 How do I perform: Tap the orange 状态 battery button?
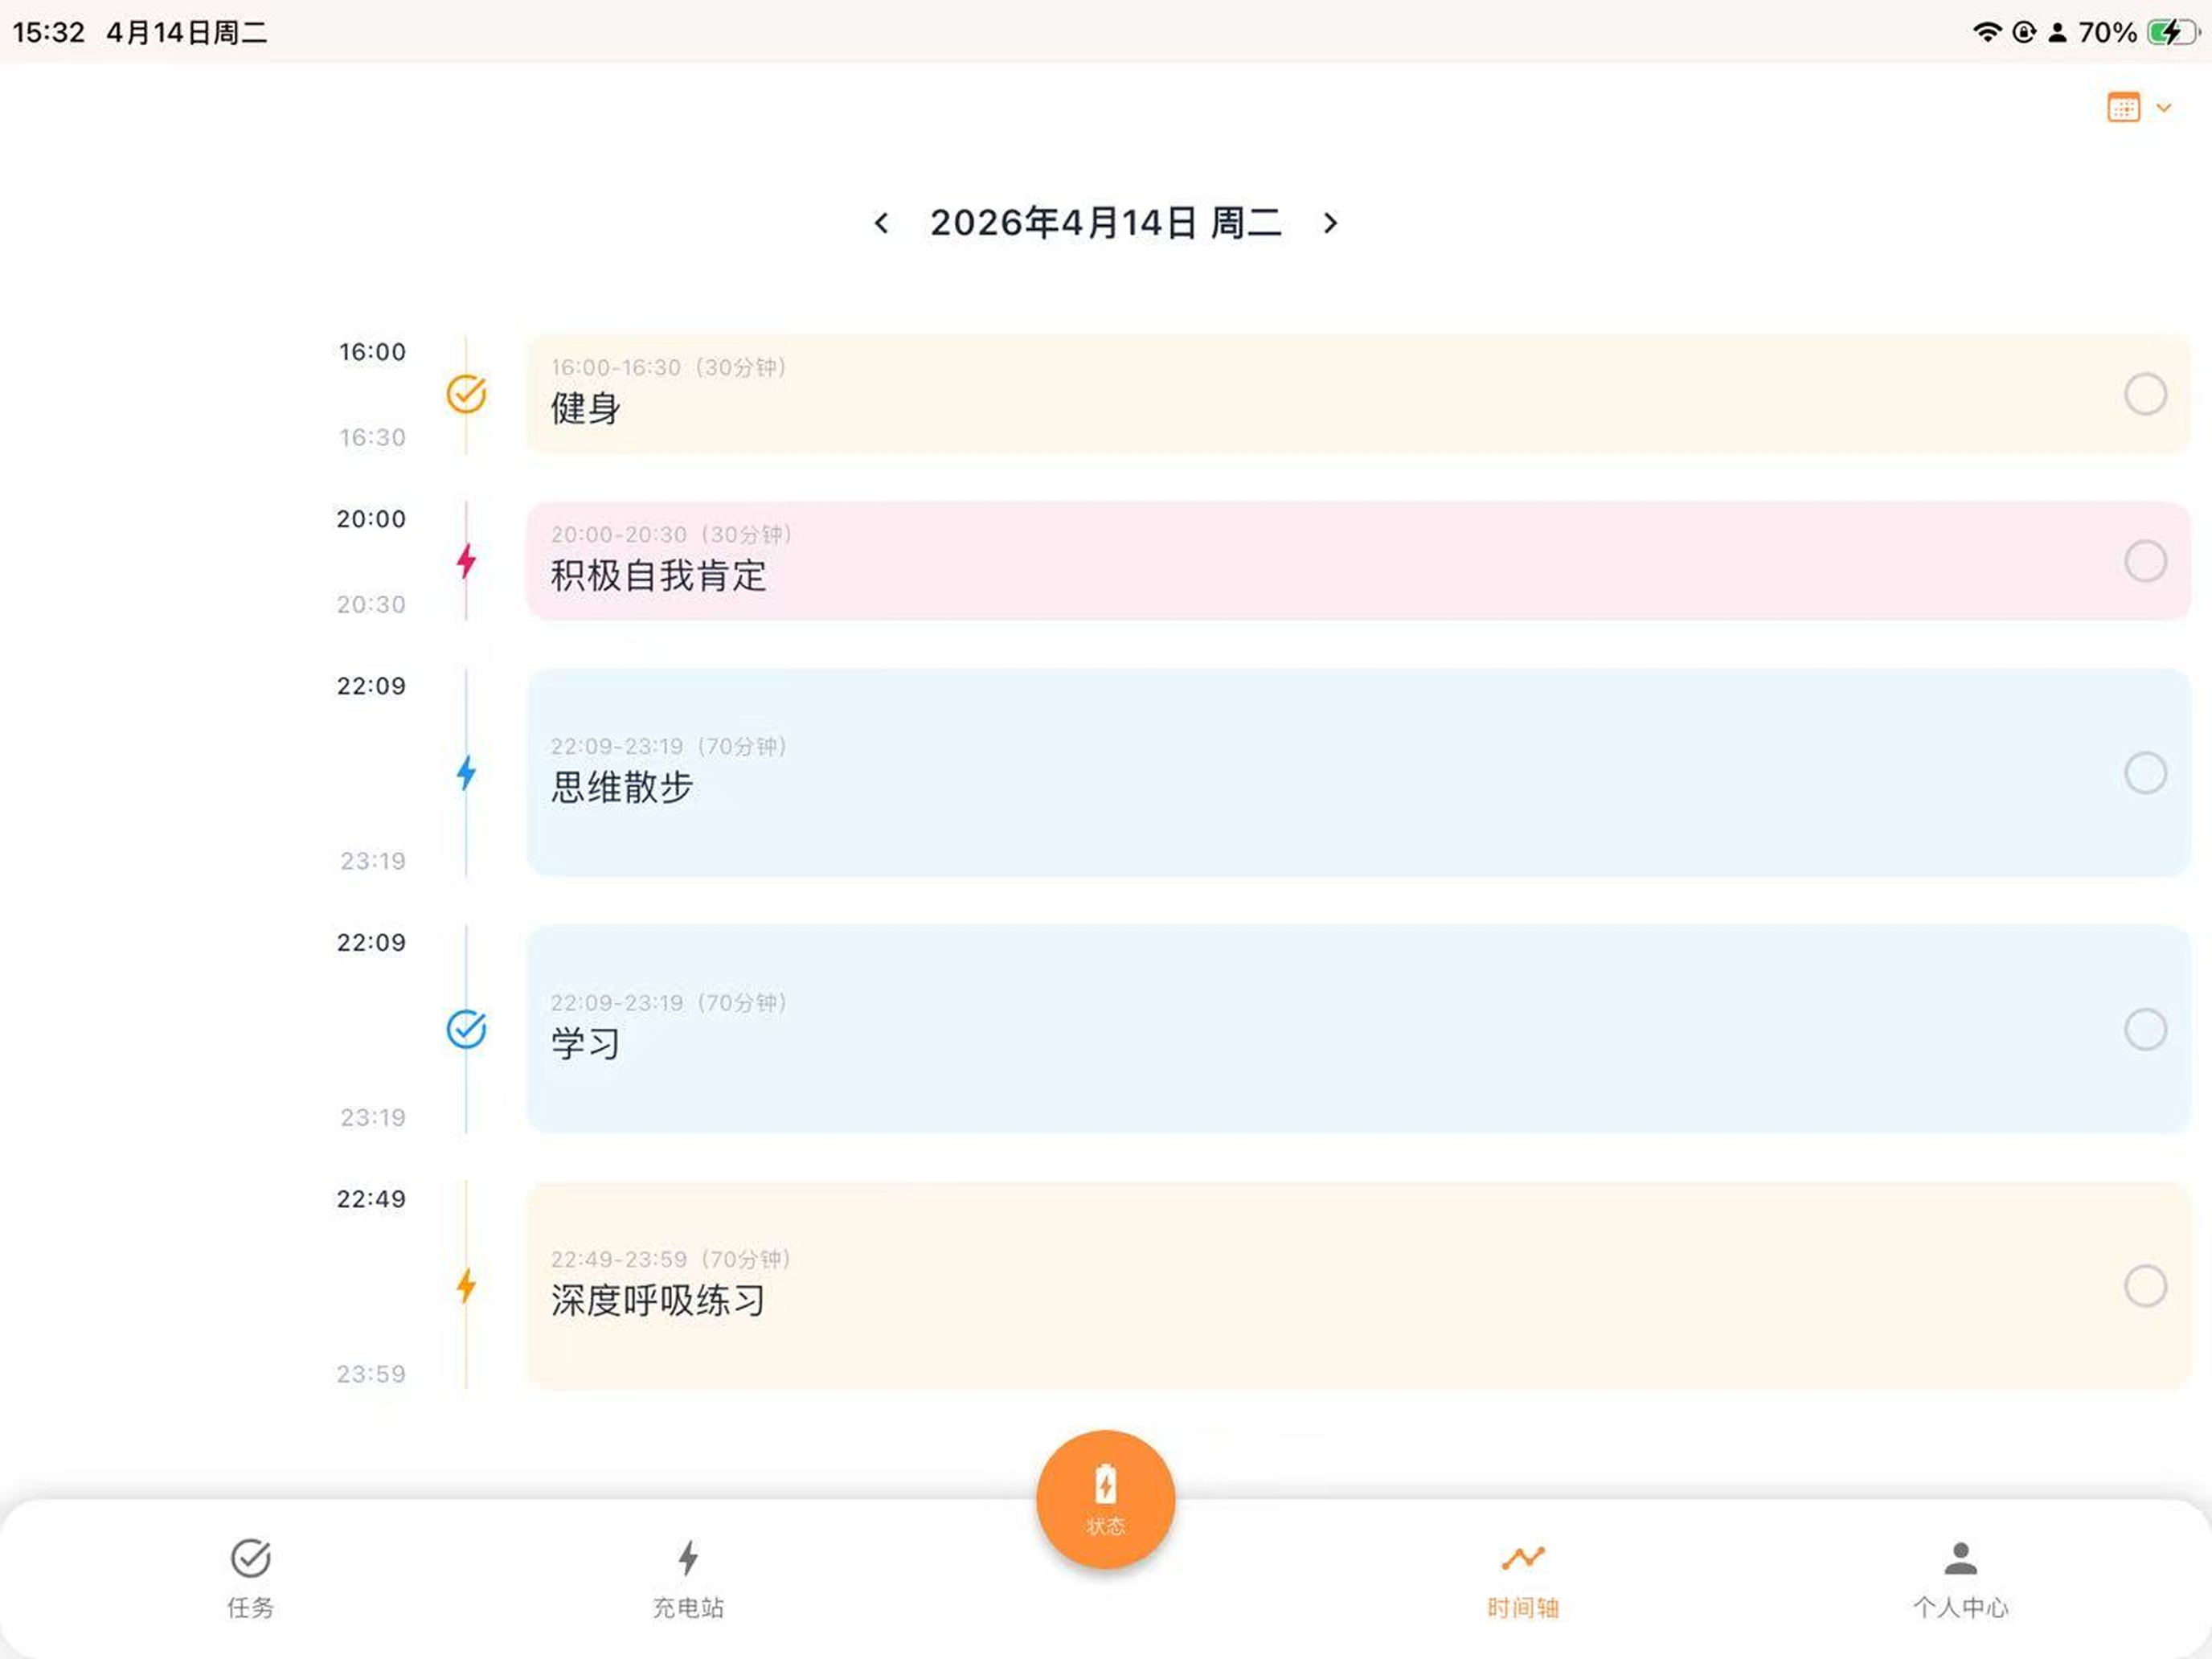pos(1105,1499)
